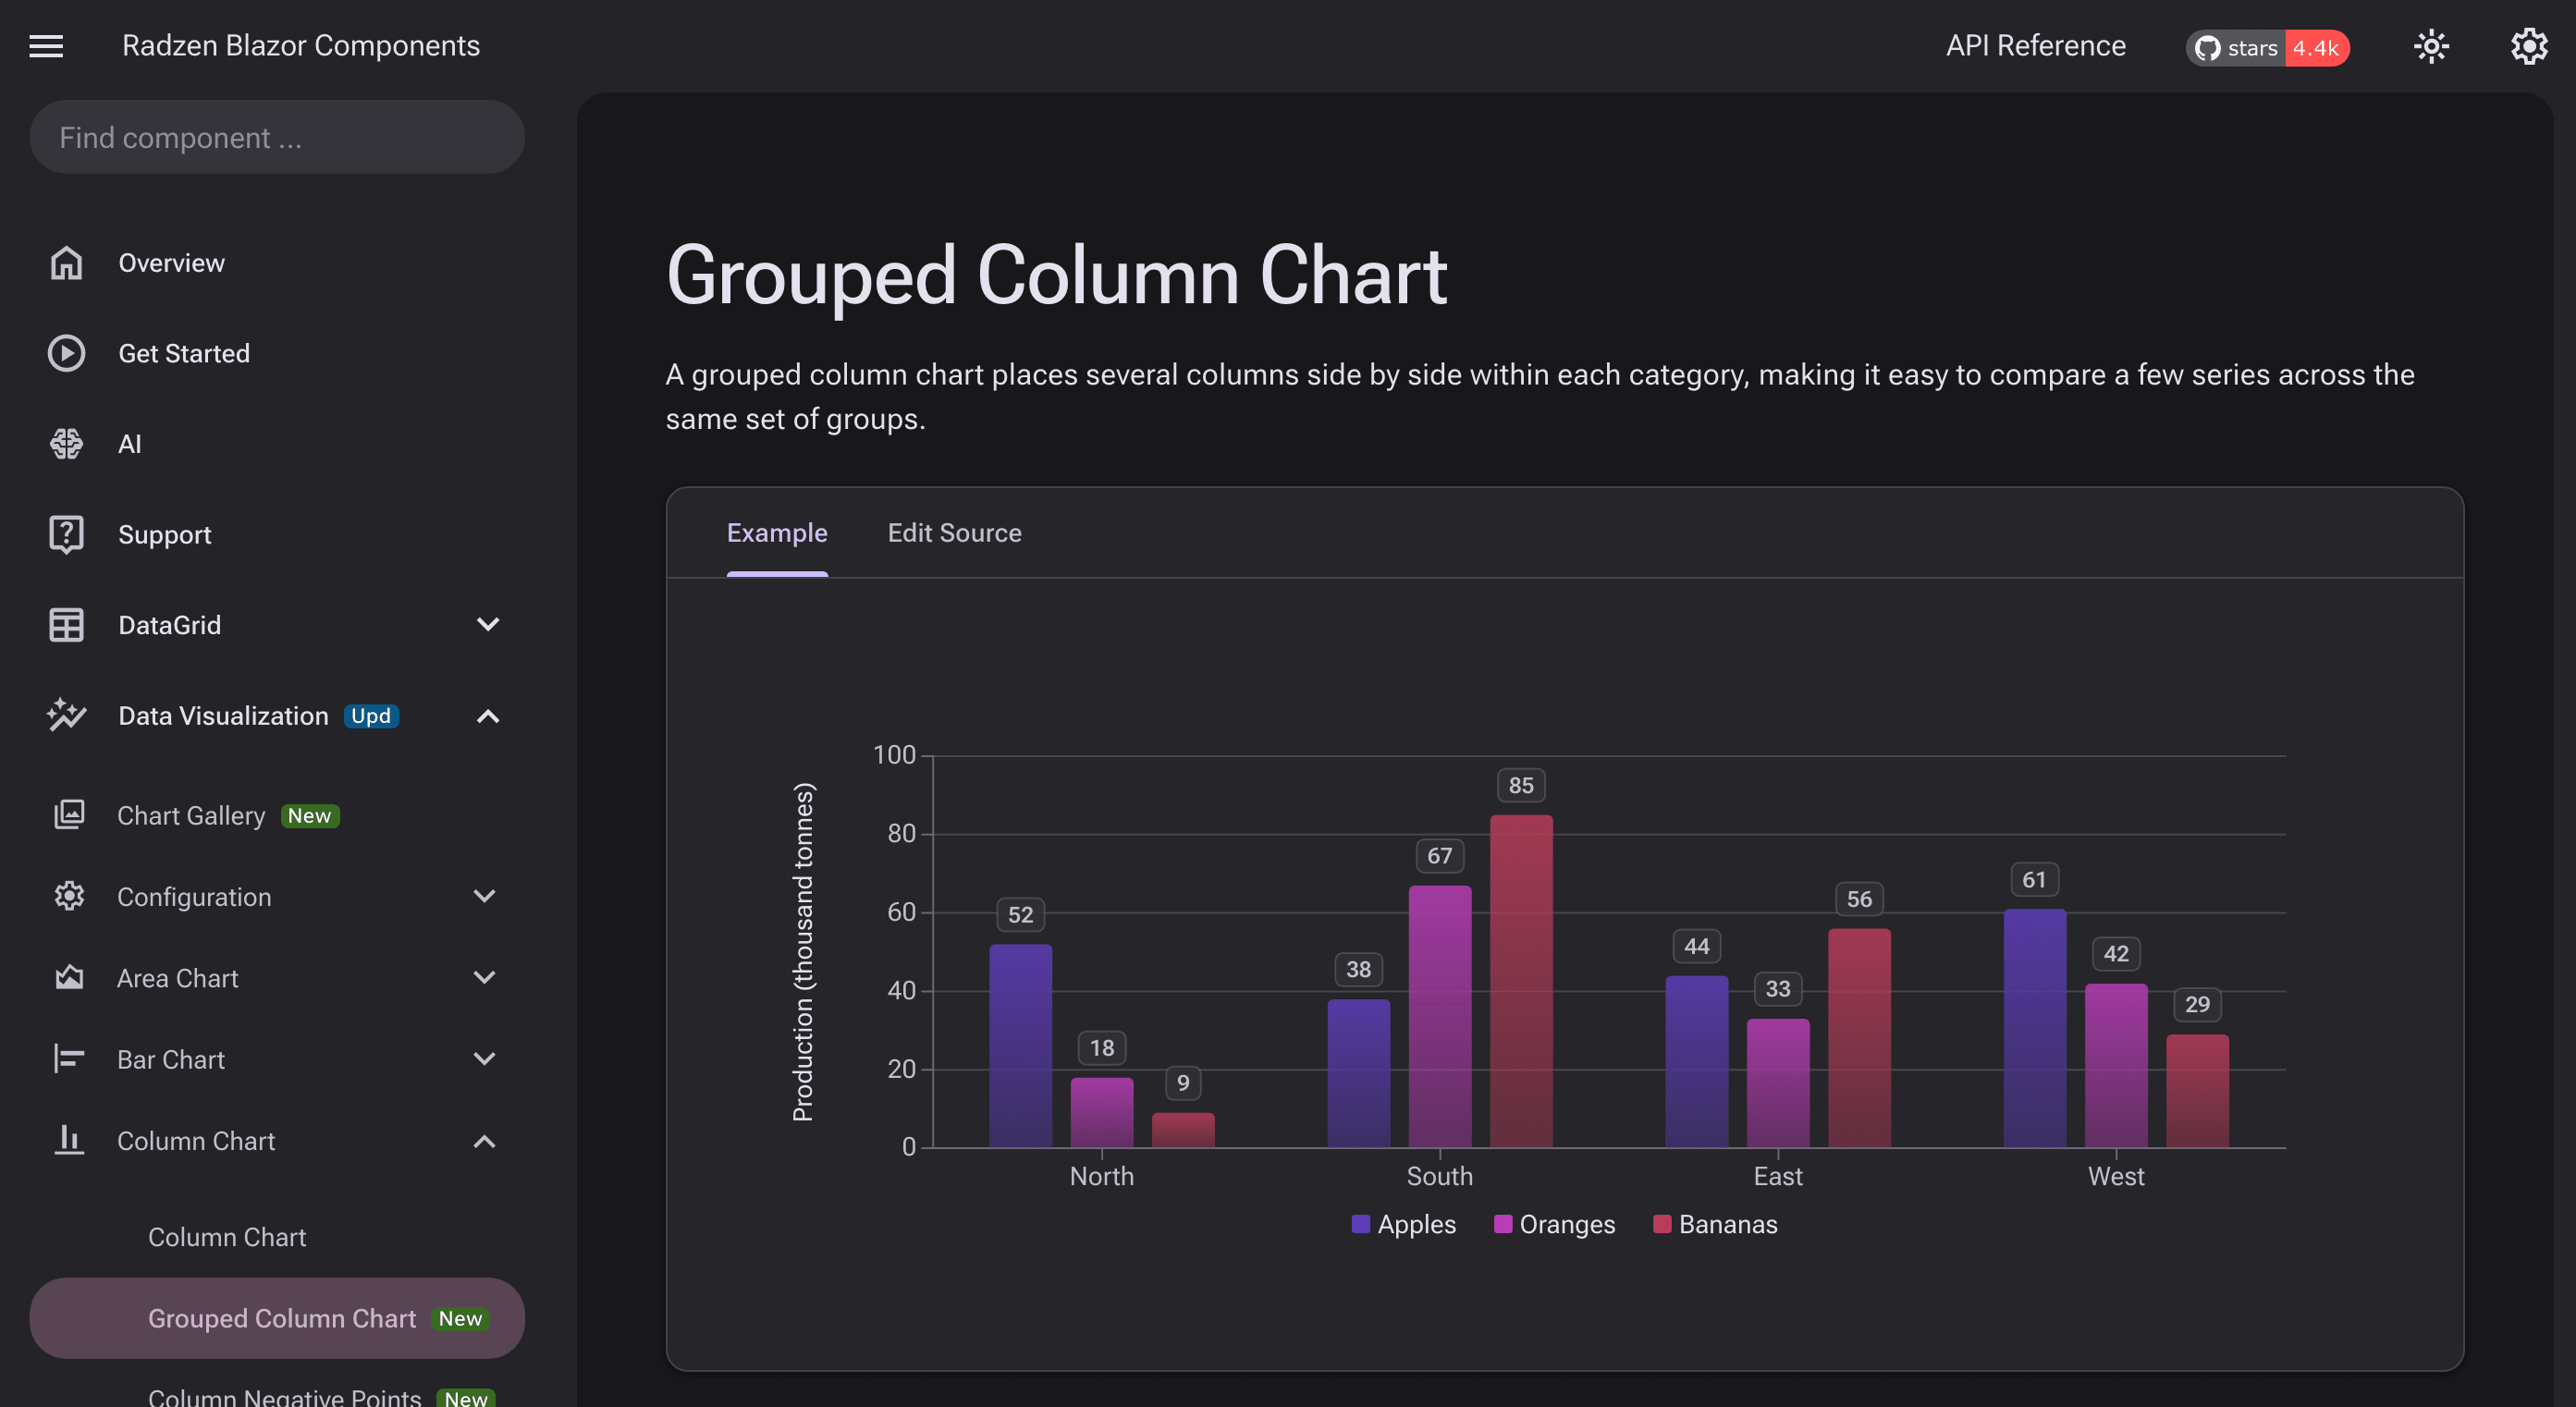Click the Area Chart menu label
The image size is (2576, 1407).
tap(177, 978)
